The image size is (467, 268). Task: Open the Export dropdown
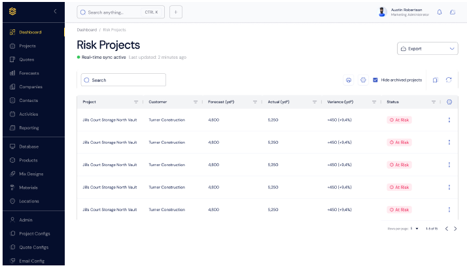point(427,48)
